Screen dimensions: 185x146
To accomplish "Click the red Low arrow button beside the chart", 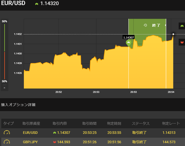I will (x=182, y=42).
